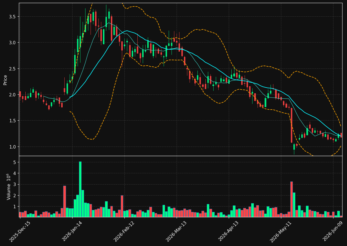Select the 2.0 price axis tick
347x246 pixels.
pyautogui.click(x=12, y=95)
